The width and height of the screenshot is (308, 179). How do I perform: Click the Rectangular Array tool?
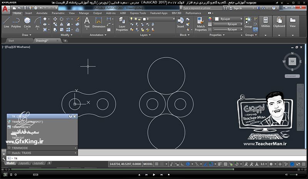point(68,30)
